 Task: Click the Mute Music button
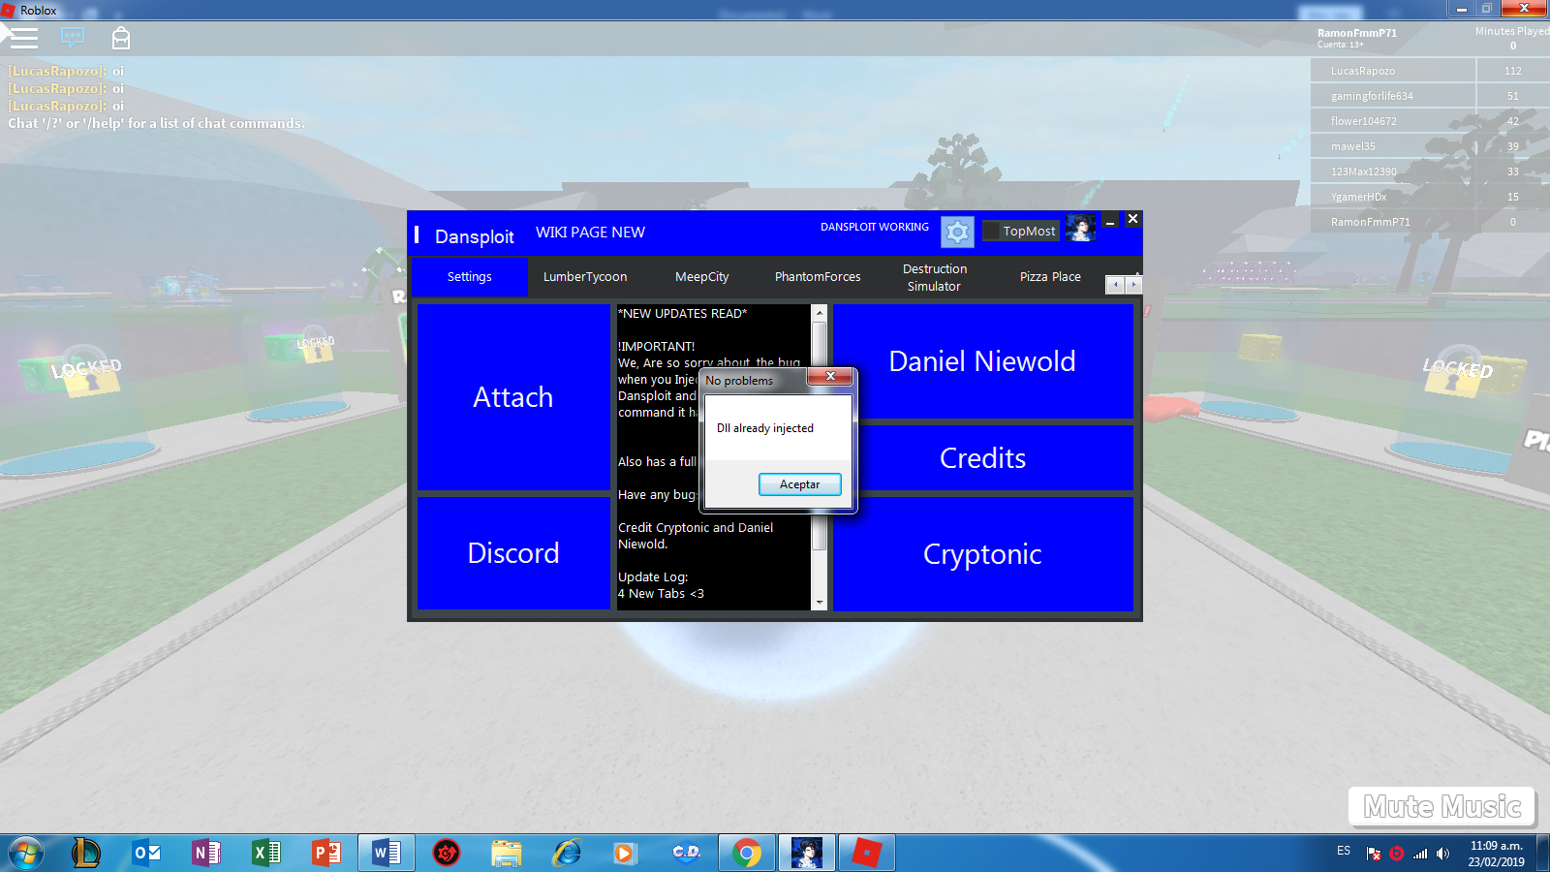[1441, 806]
